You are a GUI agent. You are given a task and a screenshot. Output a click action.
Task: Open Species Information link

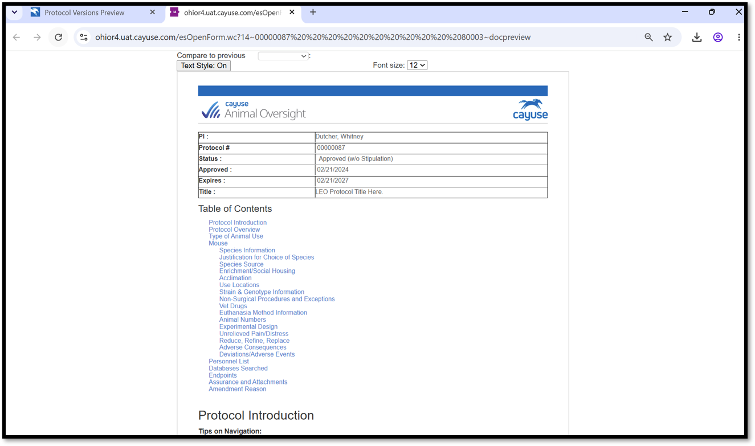(x=247, y=251)
